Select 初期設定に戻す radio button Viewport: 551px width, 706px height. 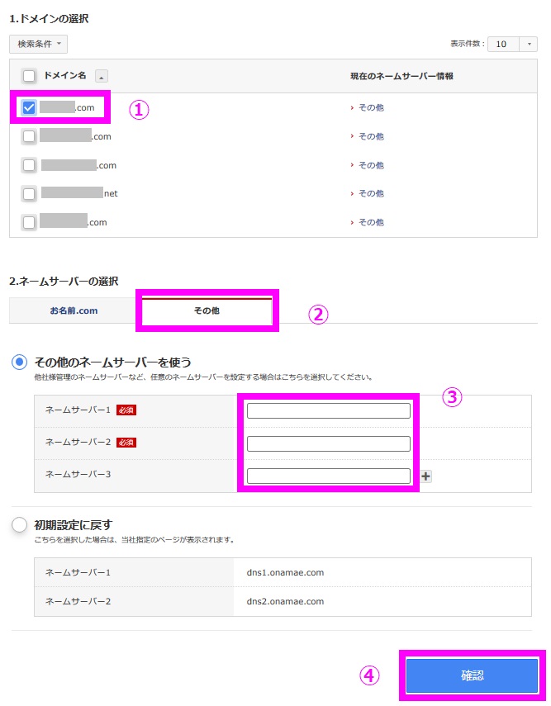(19, 524)
